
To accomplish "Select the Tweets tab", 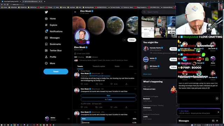I will 80,66.
